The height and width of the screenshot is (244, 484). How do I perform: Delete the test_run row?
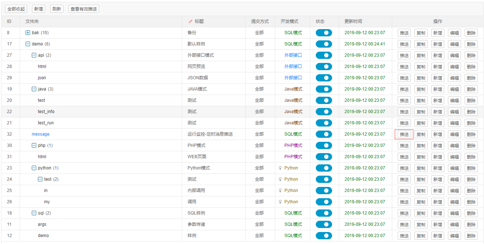point(471,123)
